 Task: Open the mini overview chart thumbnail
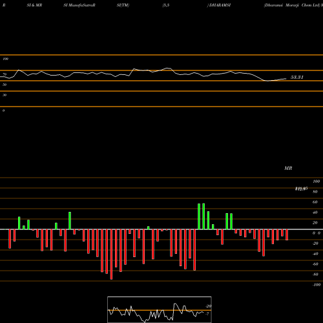pos(160,309)
